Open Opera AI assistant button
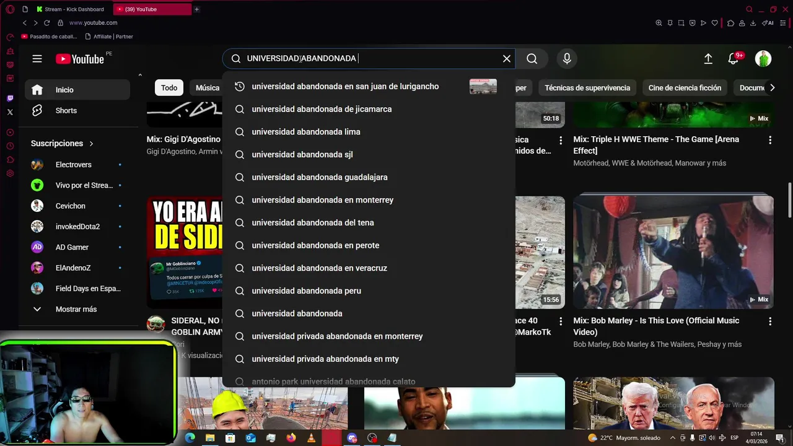 tap(768, 23)
